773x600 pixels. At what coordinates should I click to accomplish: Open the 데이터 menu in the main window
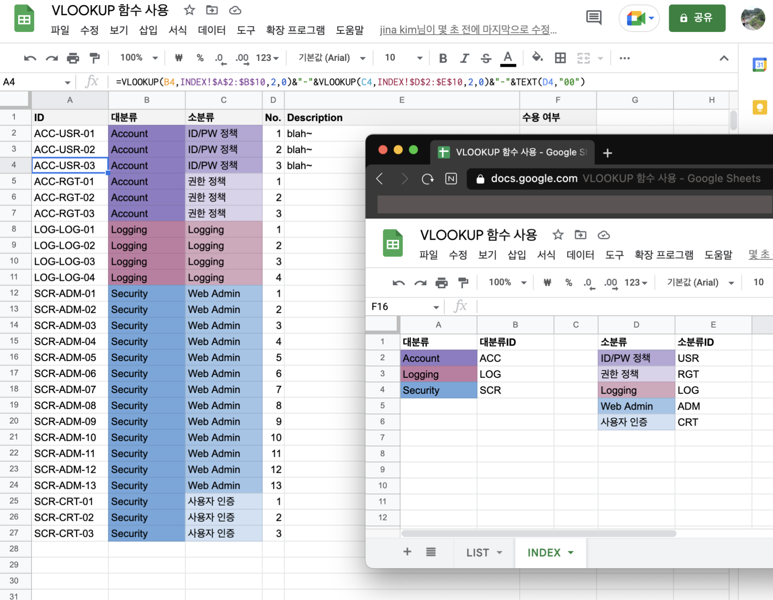tap(211, 30)
